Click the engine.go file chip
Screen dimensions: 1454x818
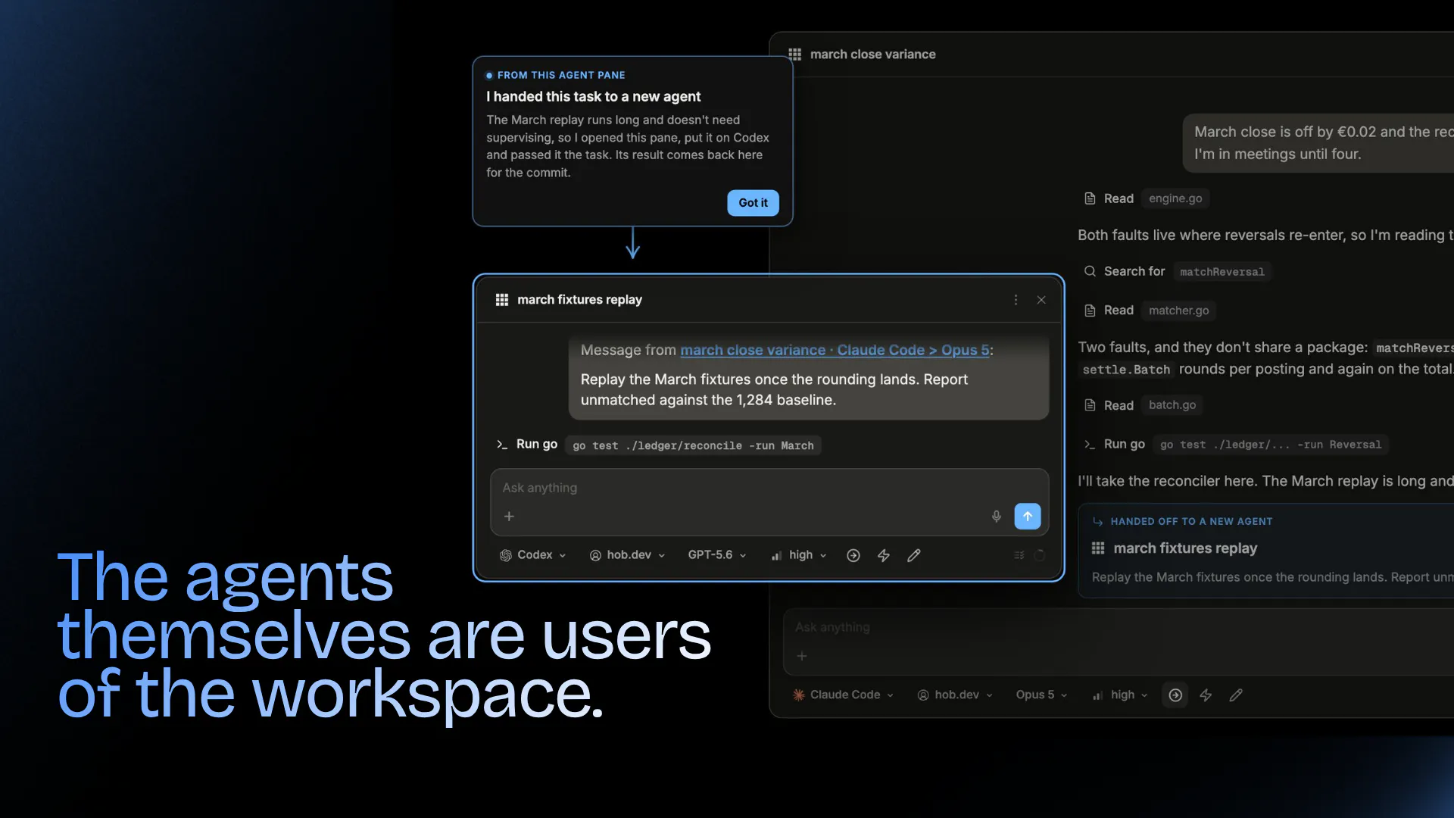(1175, 198)
